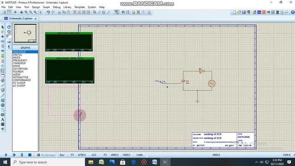
Task: Open the blue Schematic Capture toolbar icon
Action: pyautogui.click(x=259, y=12)
